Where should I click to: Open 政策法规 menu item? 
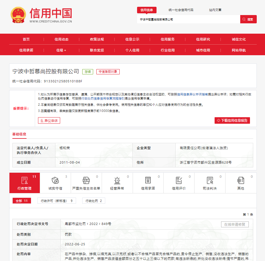coord(97,39)
